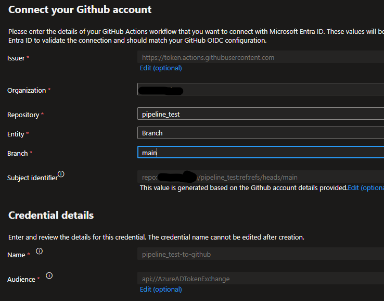Viewport: 384px width, 301px height.
Task: Click the Repository field containing pipeline_test
Action: click(x=261, y=114)
